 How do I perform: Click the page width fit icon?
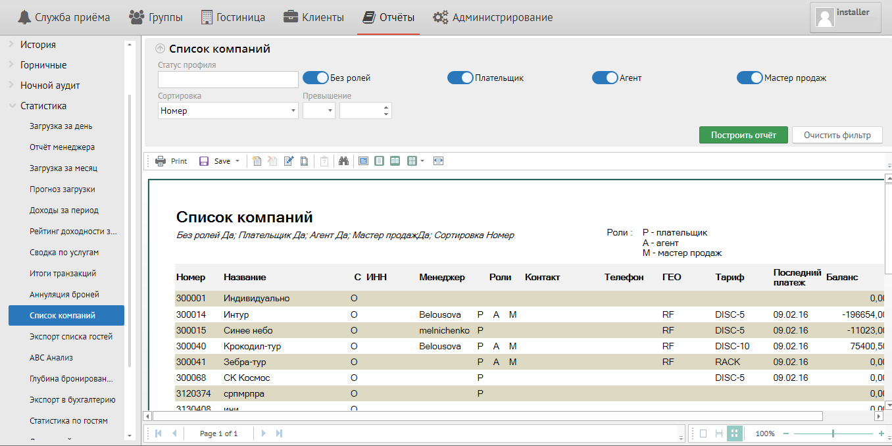(439, 161)
